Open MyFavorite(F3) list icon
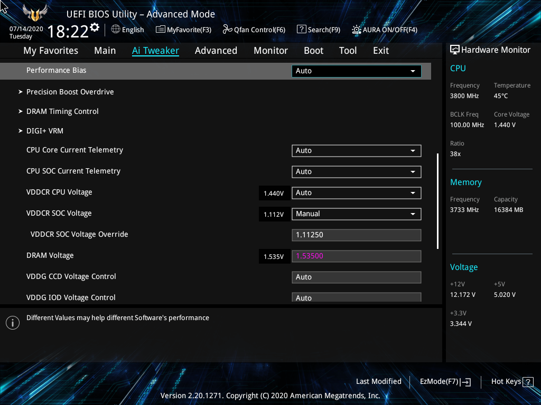 tap(161, 30)
